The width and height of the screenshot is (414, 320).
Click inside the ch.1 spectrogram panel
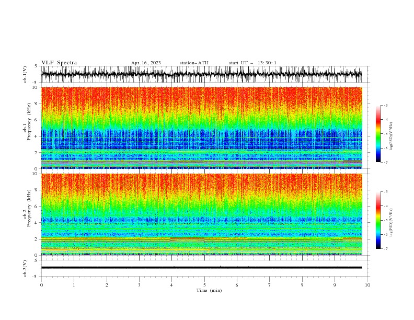tap(202, 128)
